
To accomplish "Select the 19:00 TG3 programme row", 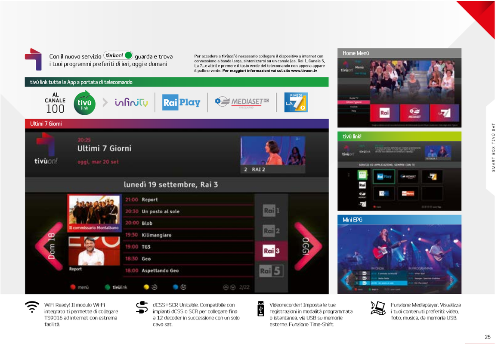I will (189, 247).
